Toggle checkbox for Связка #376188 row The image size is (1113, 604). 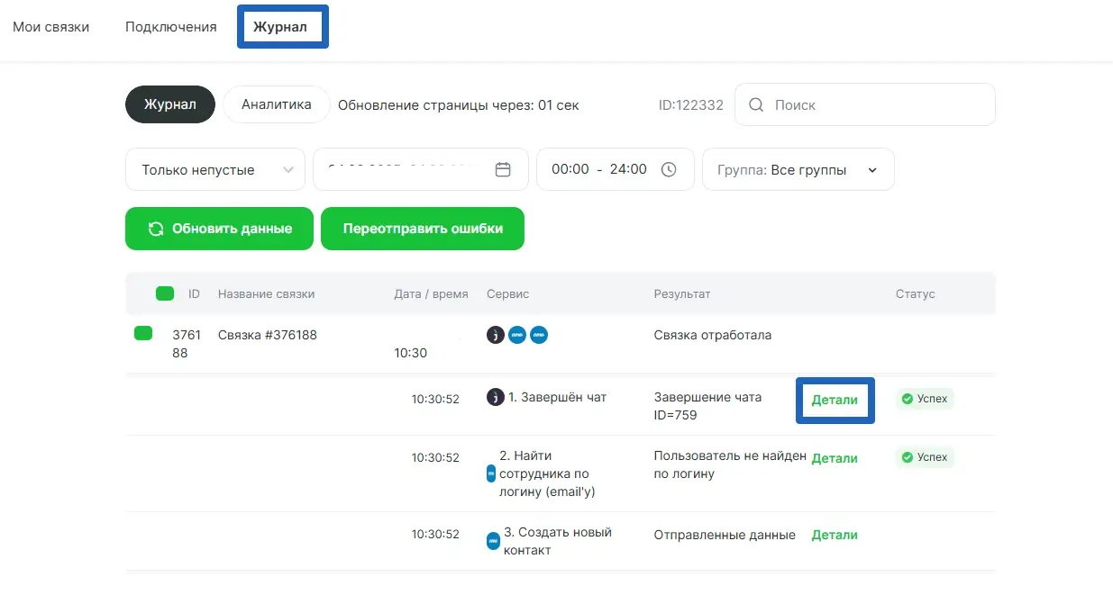tap(143, 334)
